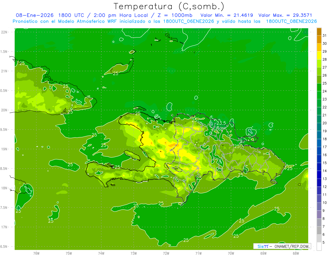Click the initialization time "1800UTC_06ENE2026"
The image size is (332, 257).
pyautogui.click(x=189, y=21)
